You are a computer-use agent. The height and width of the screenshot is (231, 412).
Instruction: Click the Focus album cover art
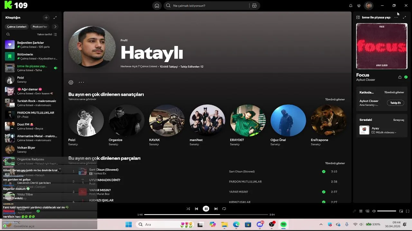(x=382, y=46)
